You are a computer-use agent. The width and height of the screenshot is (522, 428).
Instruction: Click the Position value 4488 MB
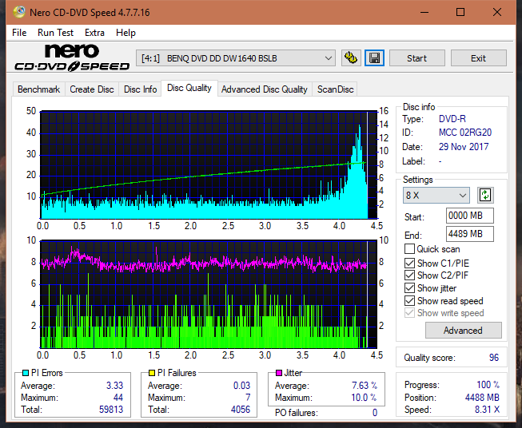[x=482, y=398]
